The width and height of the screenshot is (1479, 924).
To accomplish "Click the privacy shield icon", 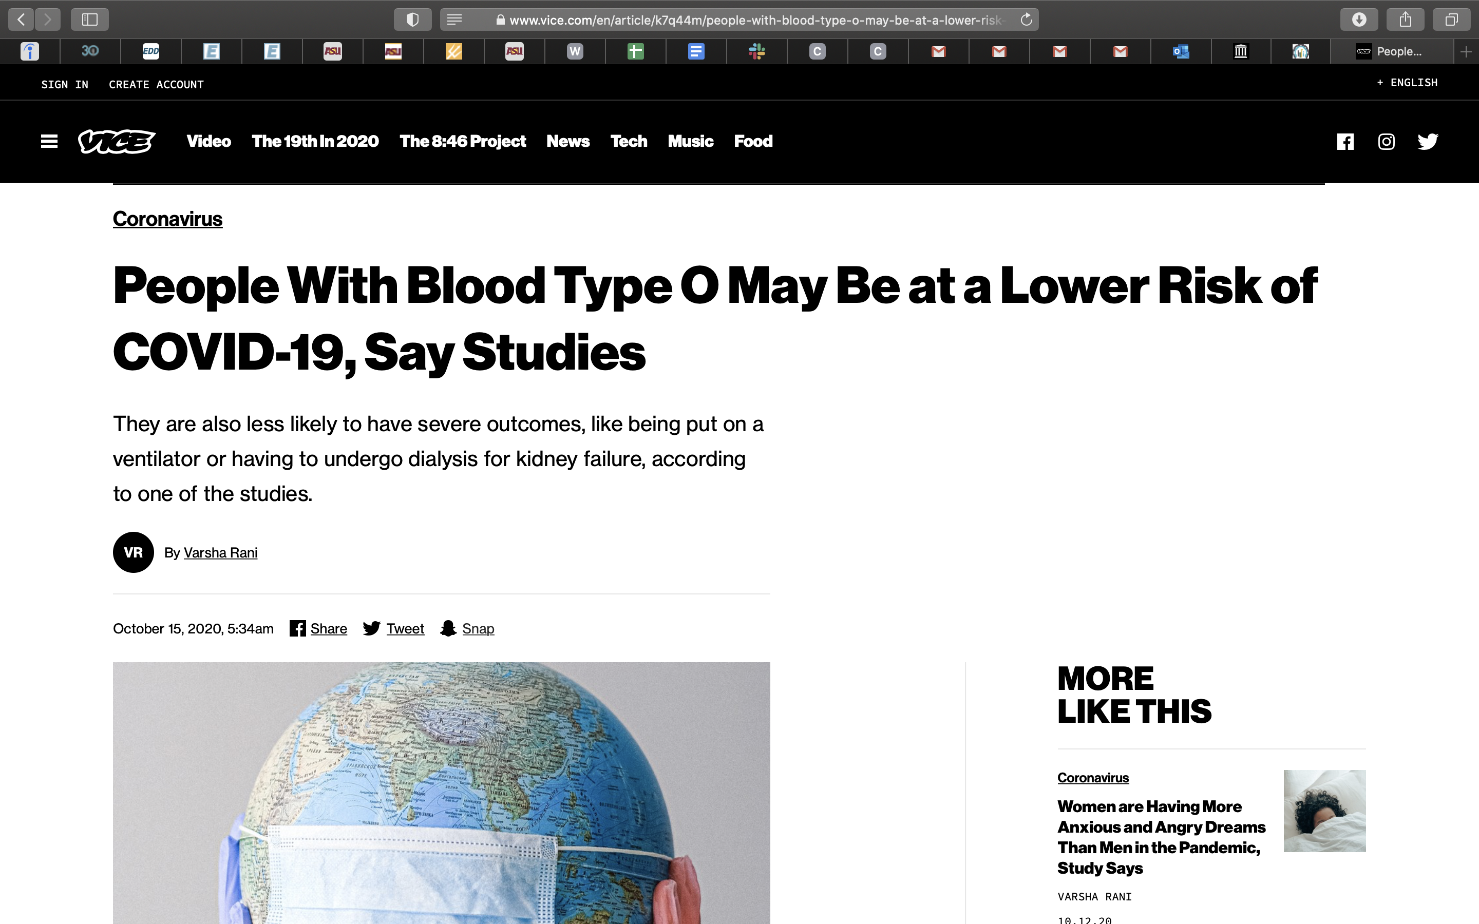I will point(412,20).
